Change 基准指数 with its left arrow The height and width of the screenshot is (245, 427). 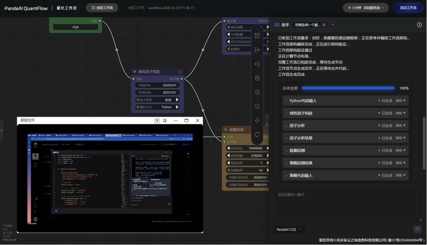228,156
